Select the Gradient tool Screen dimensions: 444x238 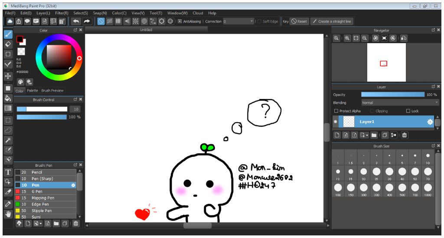point(8,108)
